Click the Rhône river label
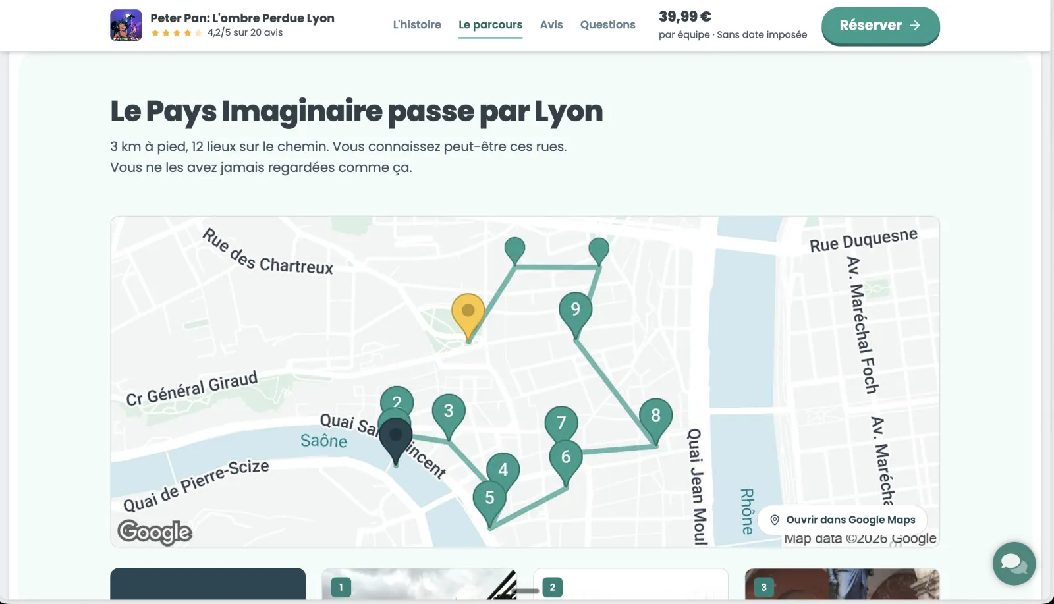The height and width of the screenshot is (604, 1054). (747, 511)
